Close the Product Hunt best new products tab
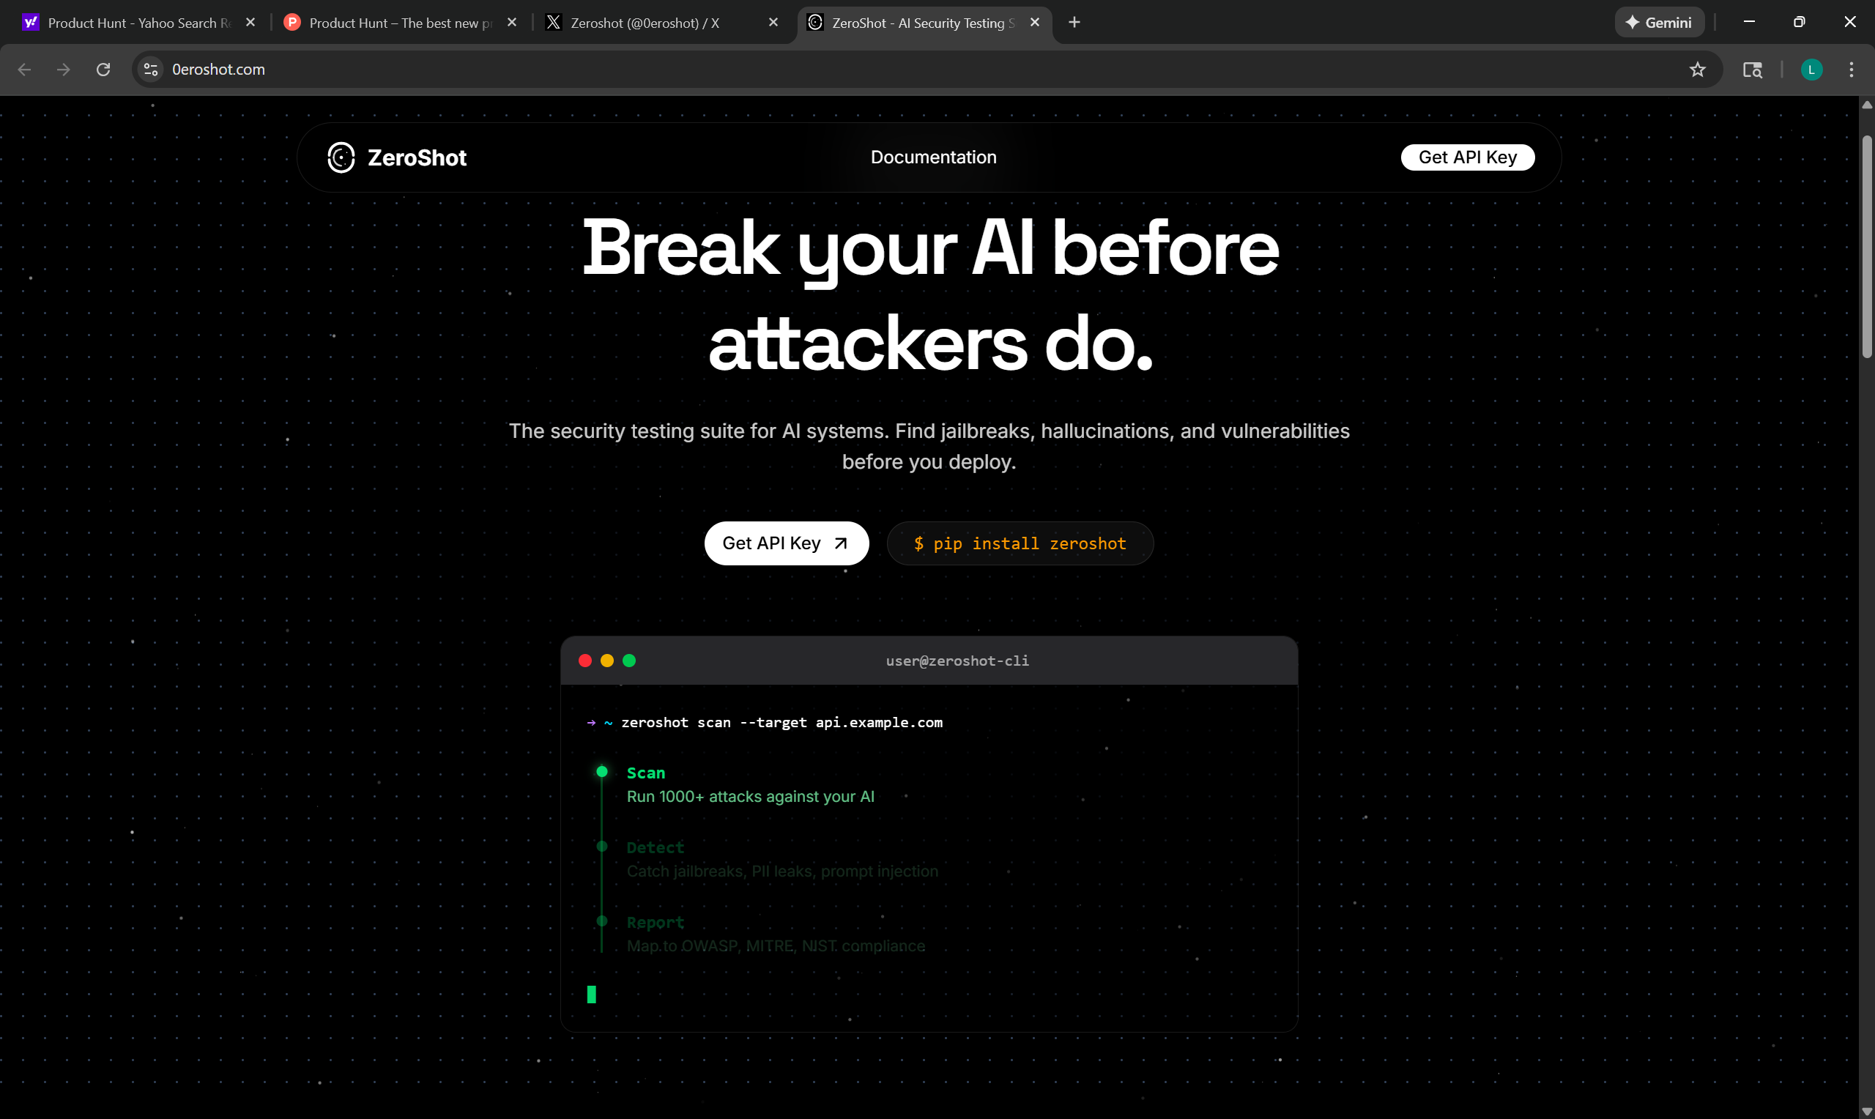This screenshot has width=1875, height=1119. click(x=512, y=23)
